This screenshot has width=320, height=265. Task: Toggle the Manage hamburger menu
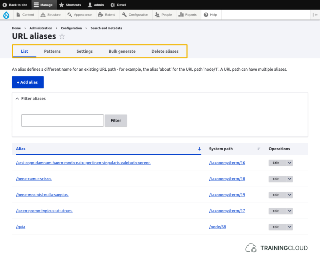pyautogui.click(x=43, y=5)
